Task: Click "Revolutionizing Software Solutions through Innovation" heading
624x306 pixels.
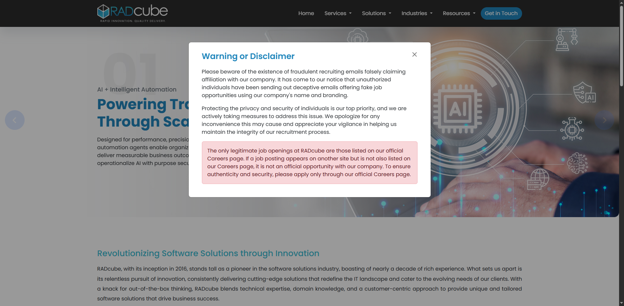Action: 208,254
